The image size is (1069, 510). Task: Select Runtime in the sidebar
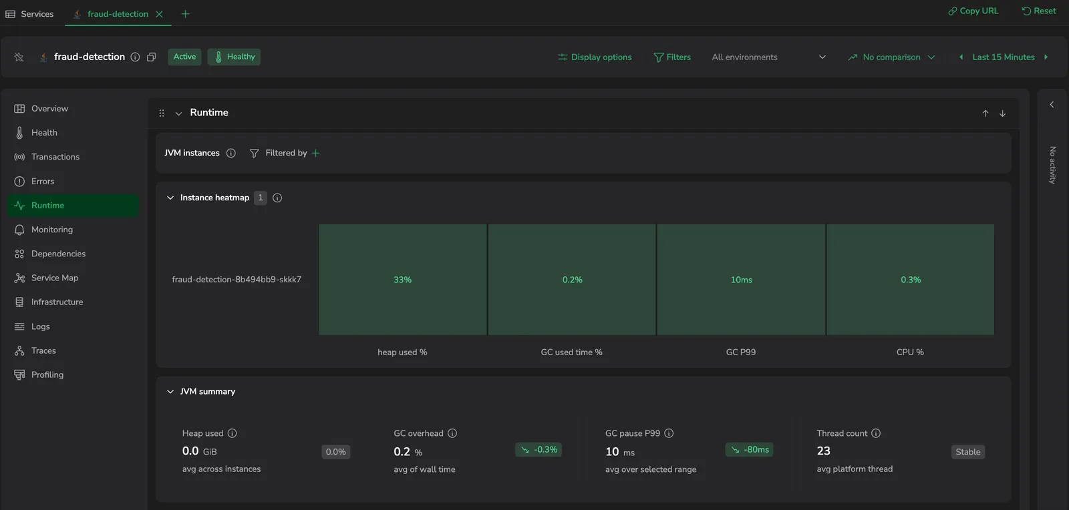click(x=73, y=205)
